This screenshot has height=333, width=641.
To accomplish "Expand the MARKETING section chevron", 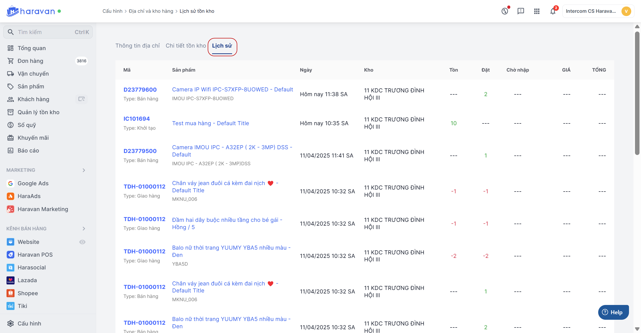I will (x=84, y=170).
